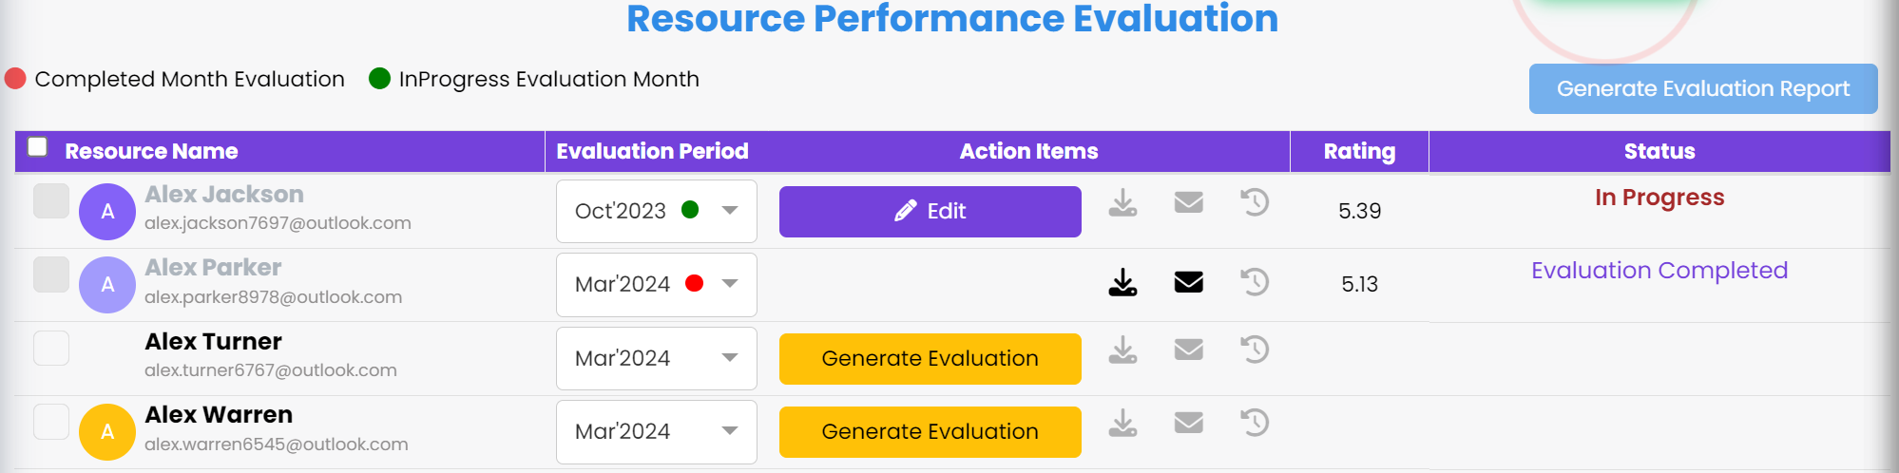The image size is (1899, 473).
Task: Click the Rating column header
Action: [x=1359, y=151]
